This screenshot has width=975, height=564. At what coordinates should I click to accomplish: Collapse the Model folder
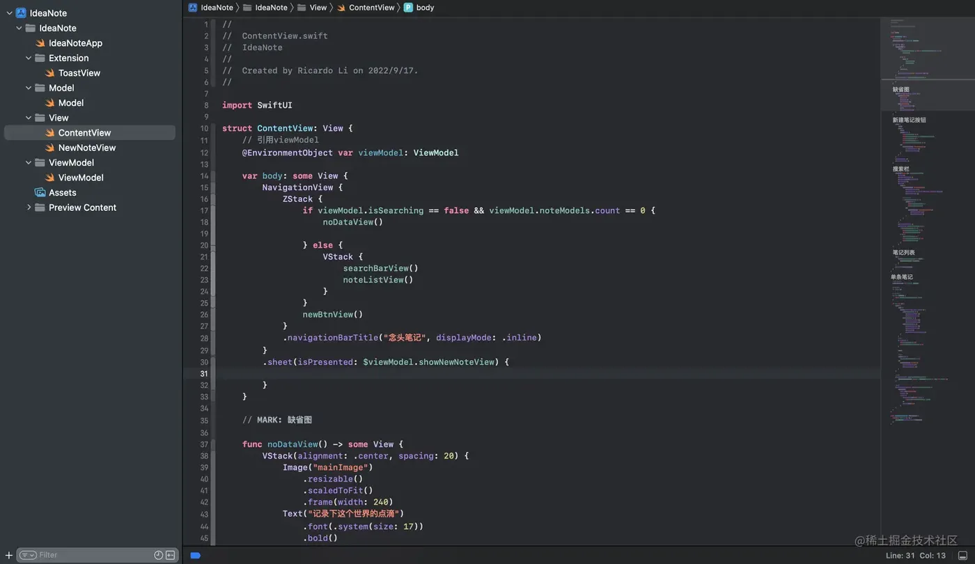(29, 88)
